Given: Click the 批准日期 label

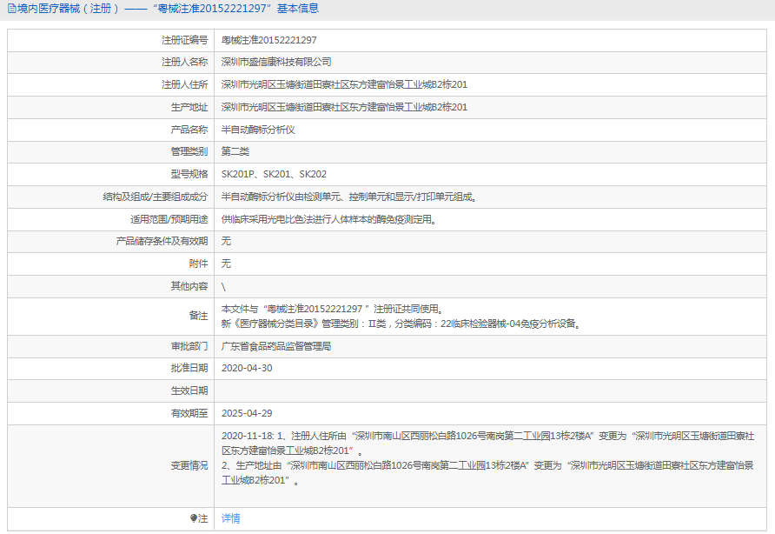Looking at the screenshot, I should tap(189, 368).
